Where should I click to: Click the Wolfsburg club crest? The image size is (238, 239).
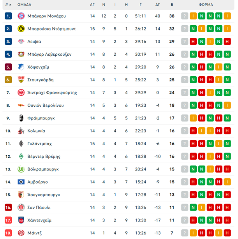pyautogui.click(x=21, y=169)
